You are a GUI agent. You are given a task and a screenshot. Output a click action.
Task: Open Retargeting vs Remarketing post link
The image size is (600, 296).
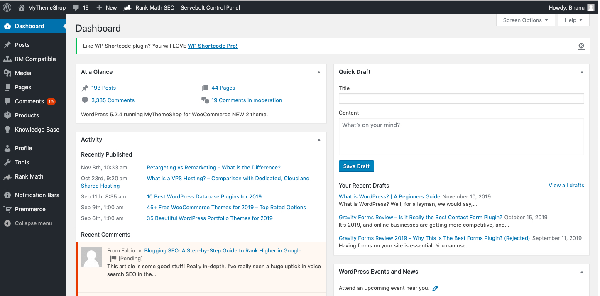[x=213, y=168]
